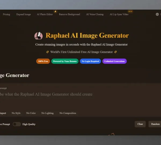The image size is (161, 145).
Task: Click the globe language icon
Action: tap(157, 15)
